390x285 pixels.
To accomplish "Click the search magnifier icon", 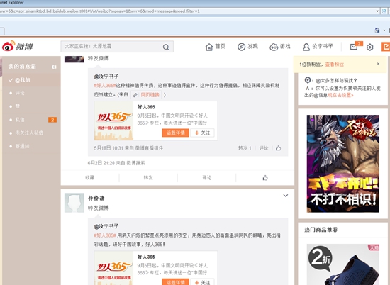I will (166, 47).
